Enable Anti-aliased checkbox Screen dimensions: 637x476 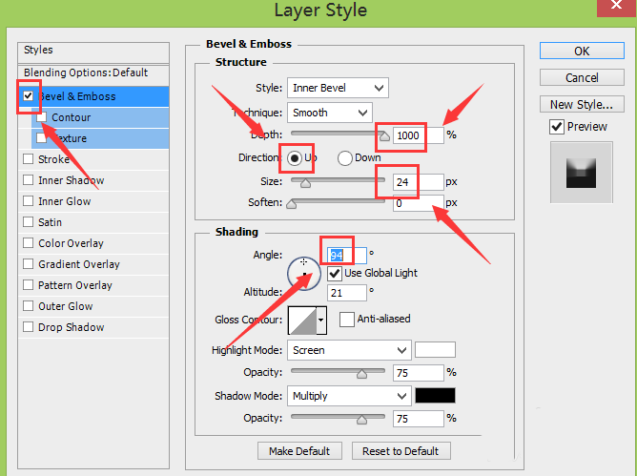pos(346,320)
